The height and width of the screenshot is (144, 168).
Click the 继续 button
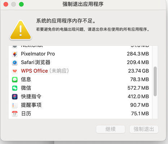pyautogui.click(x=111, y=129)
